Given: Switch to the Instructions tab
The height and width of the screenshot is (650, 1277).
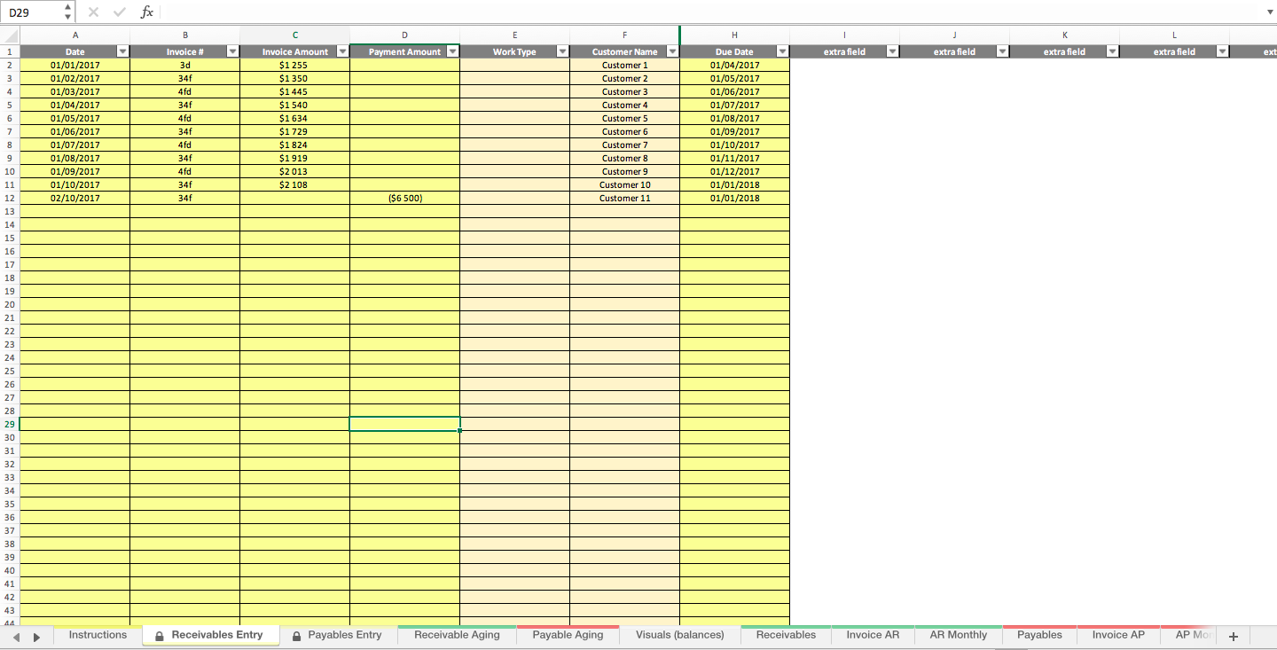Looking at the screenshot, I should click(98, 635).
